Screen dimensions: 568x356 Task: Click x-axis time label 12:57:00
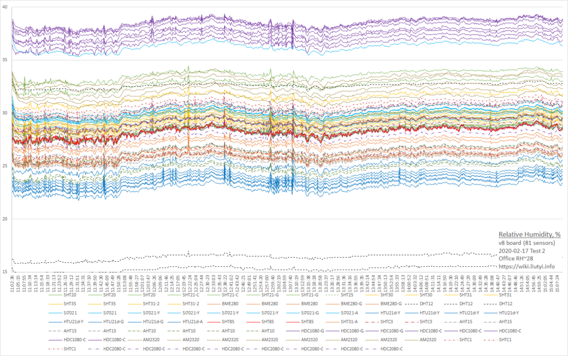pos(266,283)
